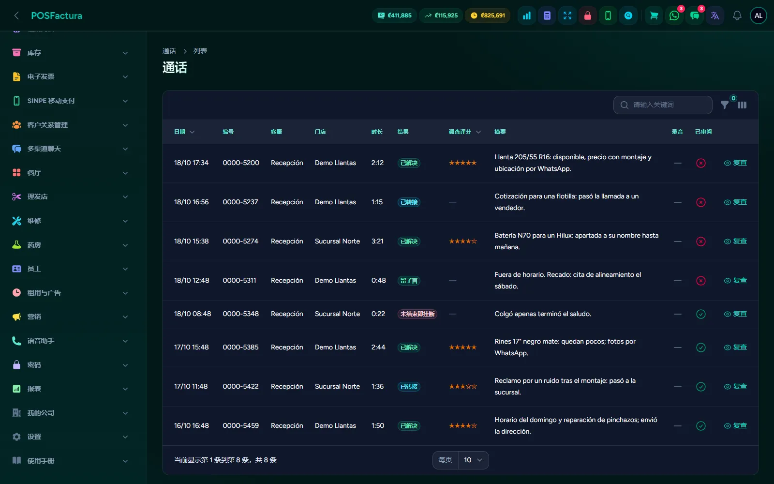Expand the SINPE 移动支付 sidebar menu
The width and height of the screenshot is (774, 484).
pyautogui.click(x=70, y=101)
